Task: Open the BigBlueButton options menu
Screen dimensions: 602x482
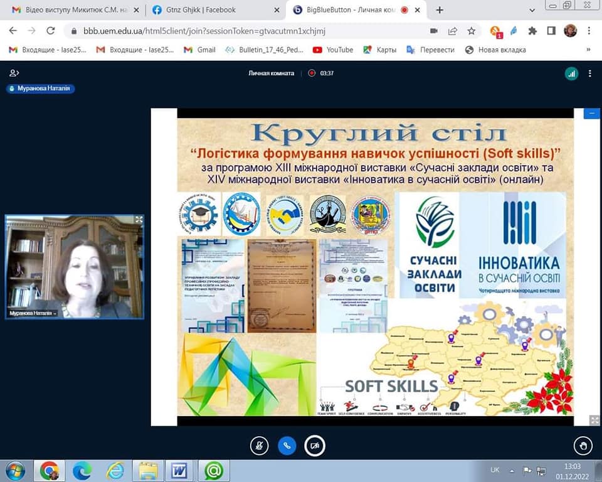Action: (x=589, y=73)
